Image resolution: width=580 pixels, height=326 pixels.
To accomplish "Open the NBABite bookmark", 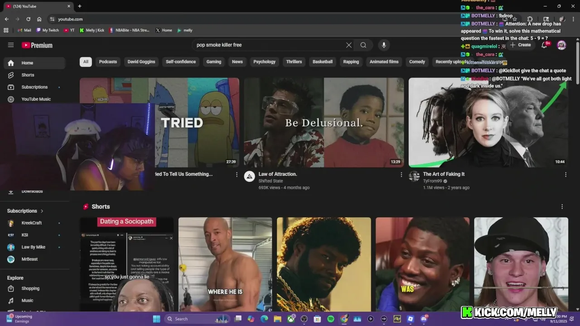I will pyautogui.click(x=129, y=30).
